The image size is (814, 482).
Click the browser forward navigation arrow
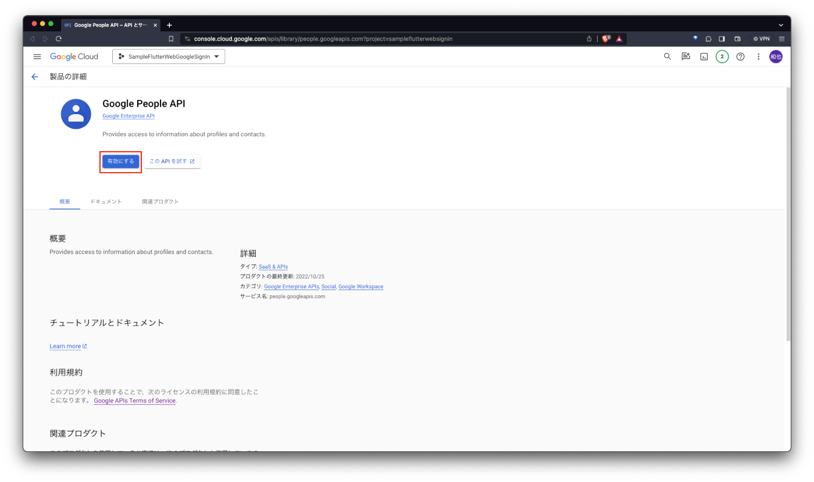[45, 39]
